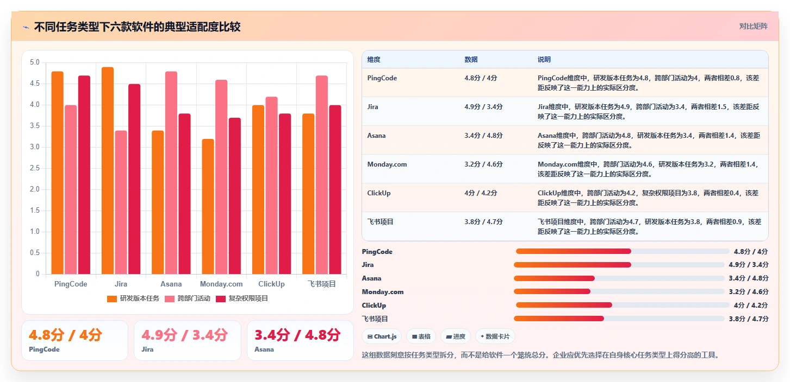Viewport: 790px width, 382px height.
Task: Click the ClickUp x-axis label in chart
Action: (271, 284)
